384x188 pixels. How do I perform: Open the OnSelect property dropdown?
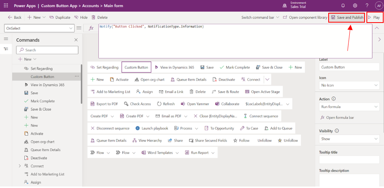tap(39, 28)
